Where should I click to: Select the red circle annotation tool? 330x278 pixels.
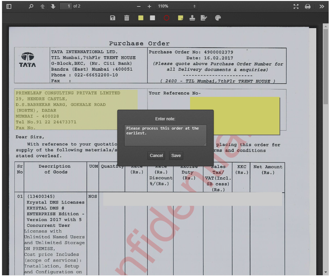[x=166, y=18]
